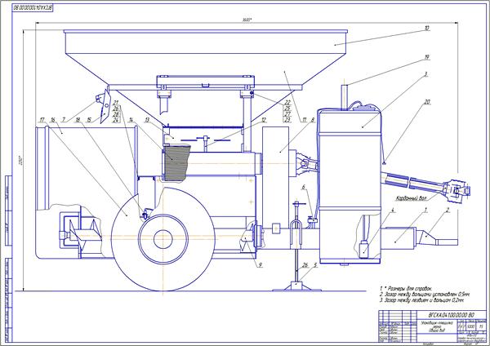Select callout number 10 for the hopper
Viewport: 490px width, 346px height.
[x=427, y=28]
